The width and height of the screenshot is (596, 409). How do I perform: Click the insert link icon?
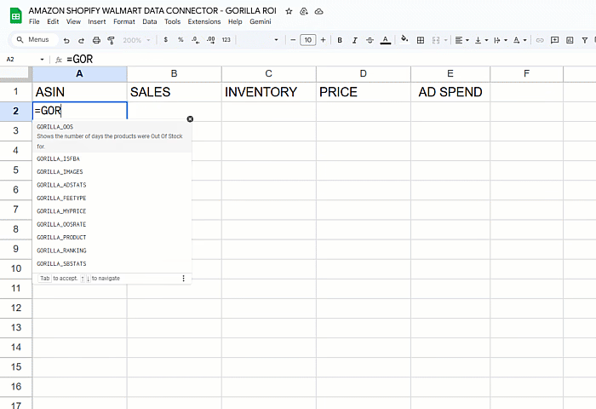540,40
